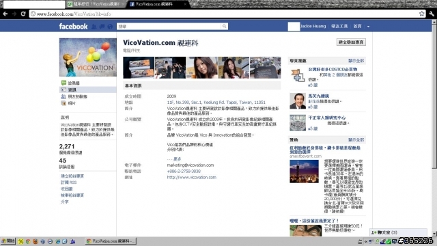Screen dimensions: 437x246
Task: Click the COSTCO page badge icon
Action: click(298, 75)
